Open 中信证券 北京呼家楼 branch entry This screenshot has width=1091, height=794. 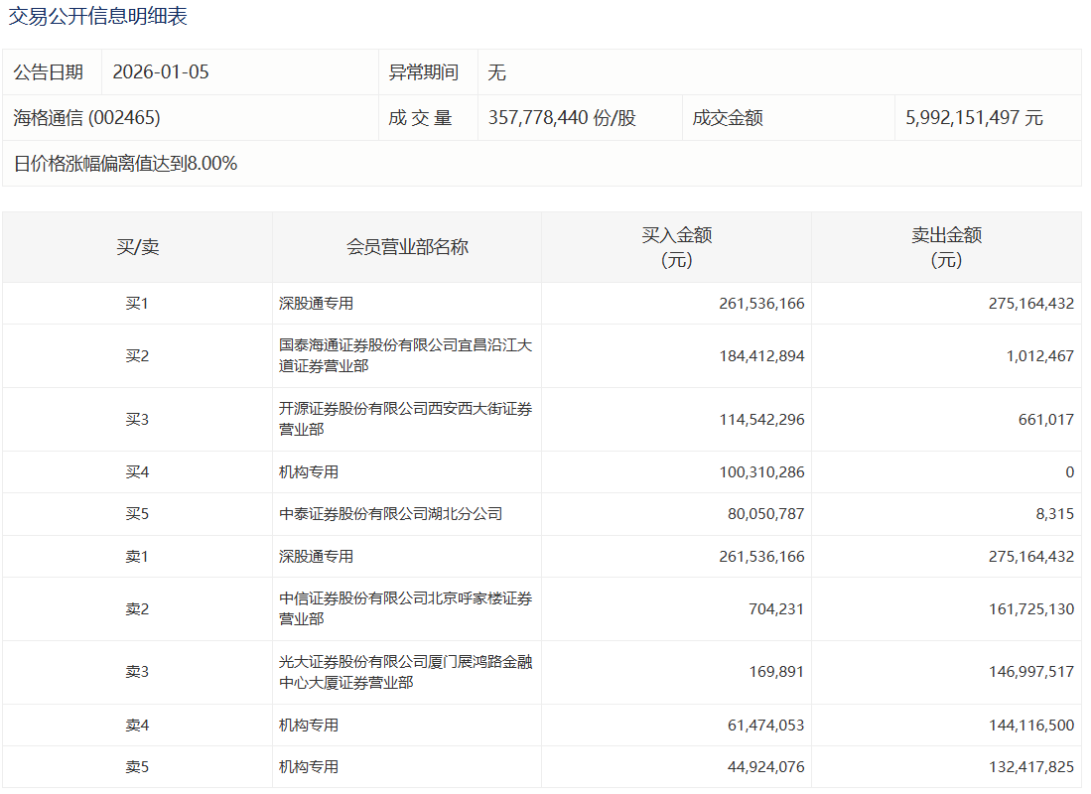(x=405, y=608)
